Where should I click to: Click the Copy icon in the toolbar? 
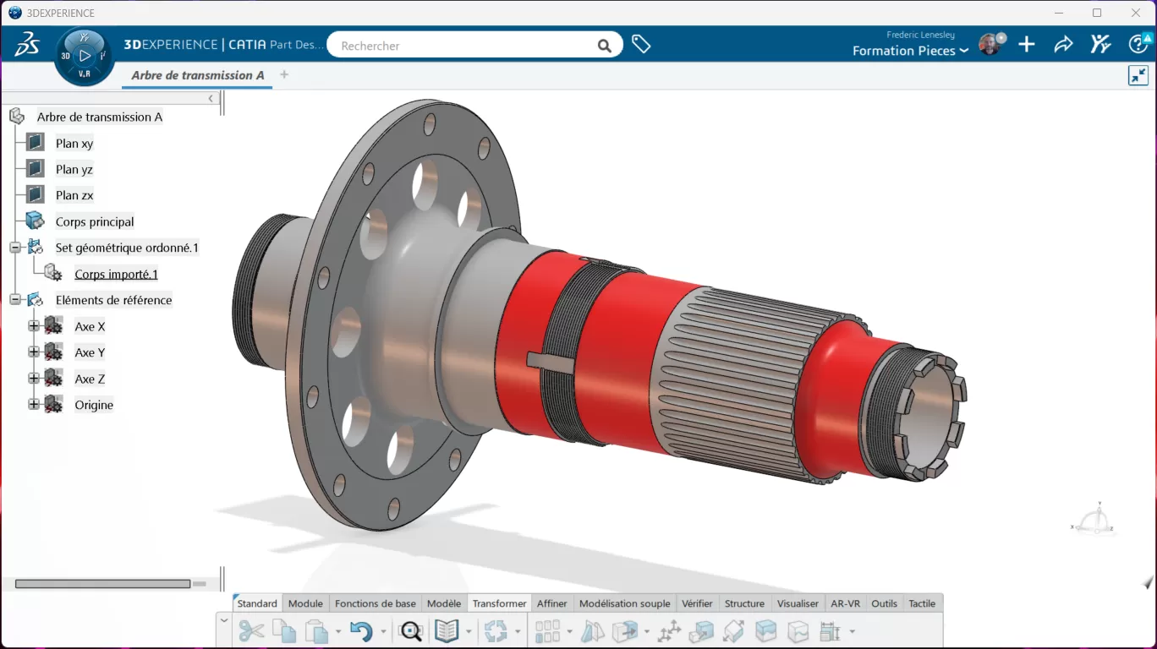pyautogui.click(x=284, y=630)
